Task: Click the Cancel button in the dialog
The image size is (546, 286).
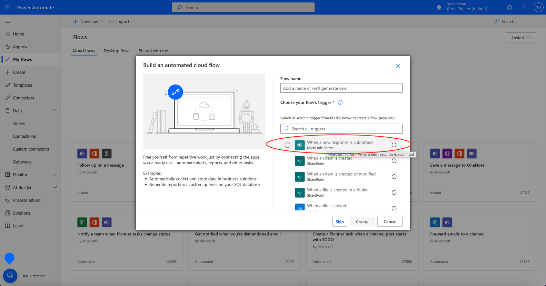Action: click(x=390, y=221)
